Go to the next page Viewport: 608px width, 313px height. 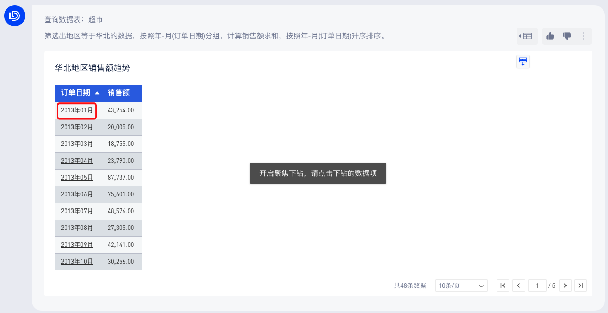coord(565,286)
